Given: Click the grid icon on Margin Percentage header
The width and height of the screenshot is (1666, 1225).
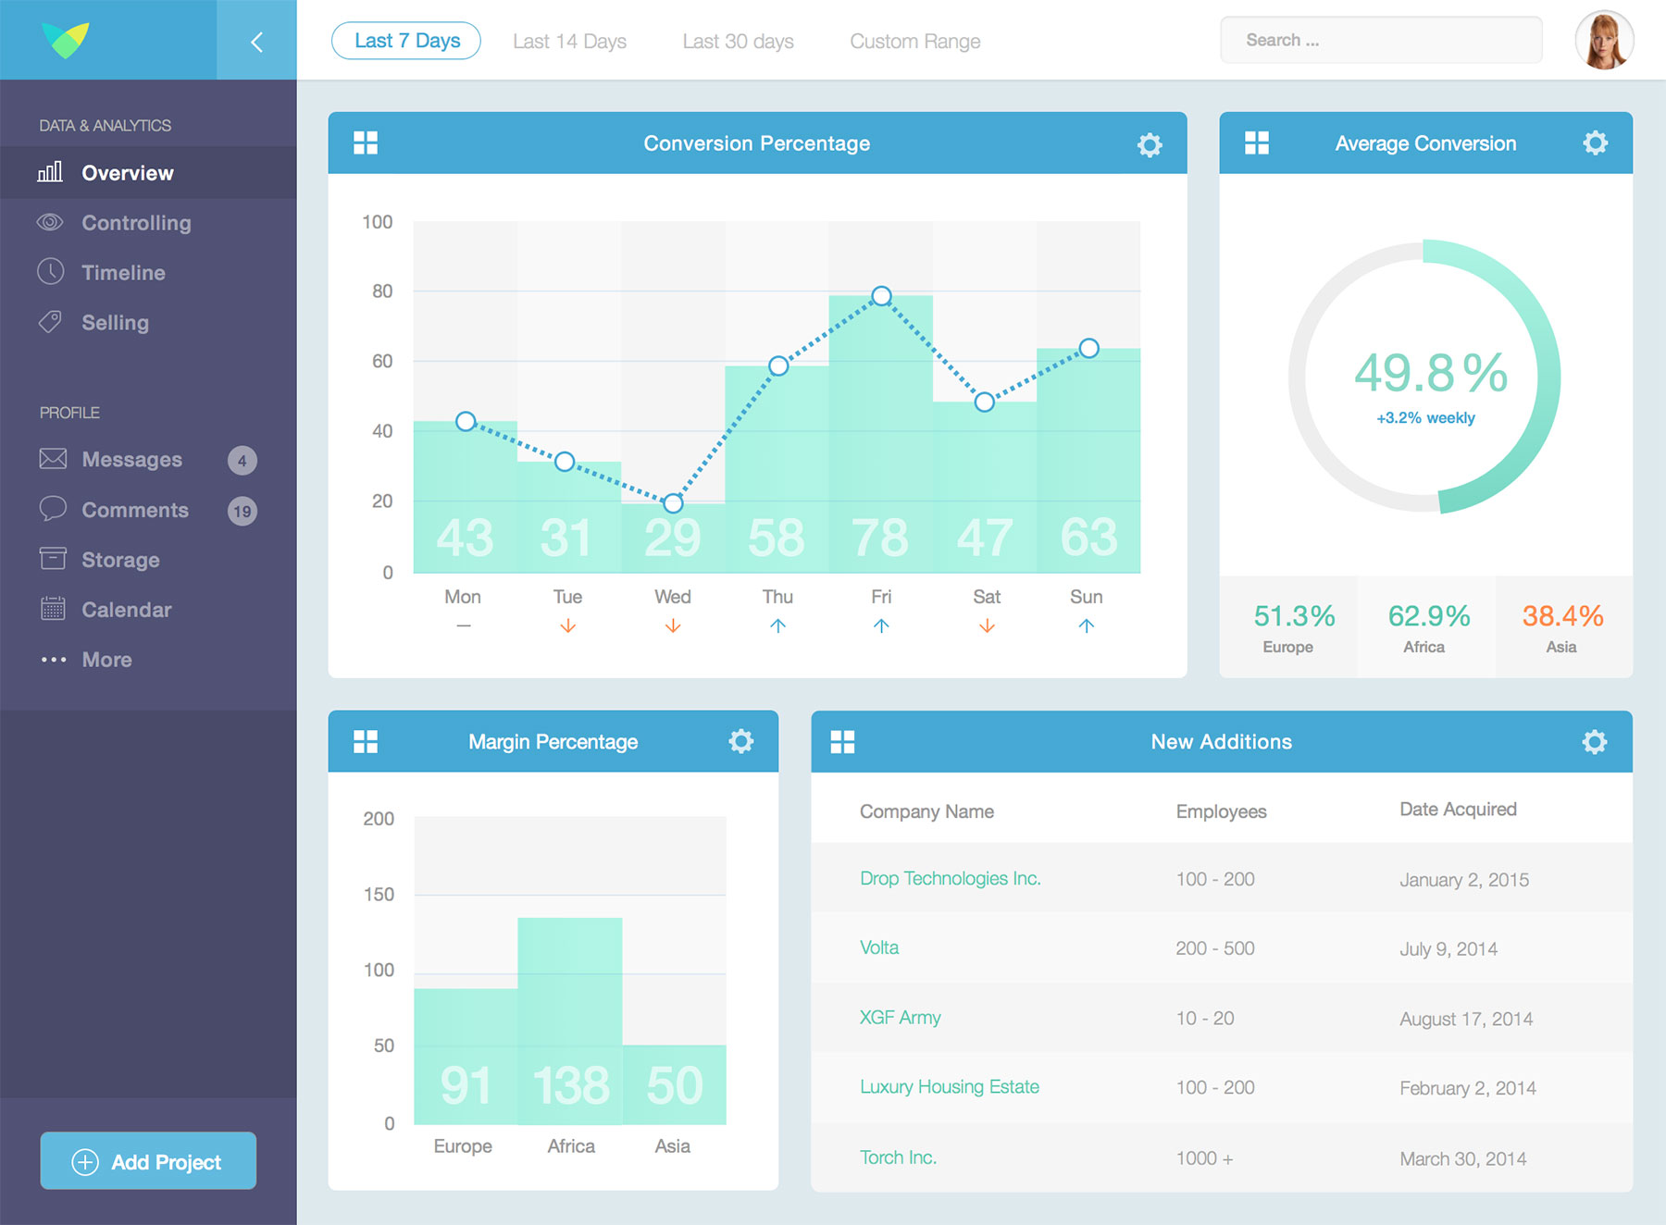Looking at the screenshot, I should coord(367,740).
